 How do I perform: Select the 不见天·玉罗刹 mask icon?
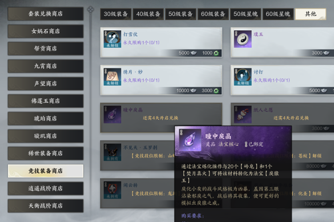coord(112,152)
